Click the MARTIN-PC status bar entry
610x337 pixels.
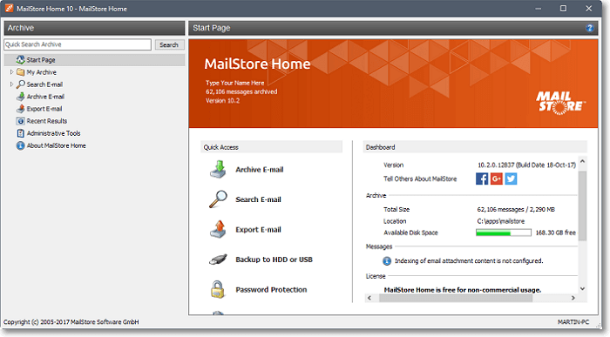point(573,322)
